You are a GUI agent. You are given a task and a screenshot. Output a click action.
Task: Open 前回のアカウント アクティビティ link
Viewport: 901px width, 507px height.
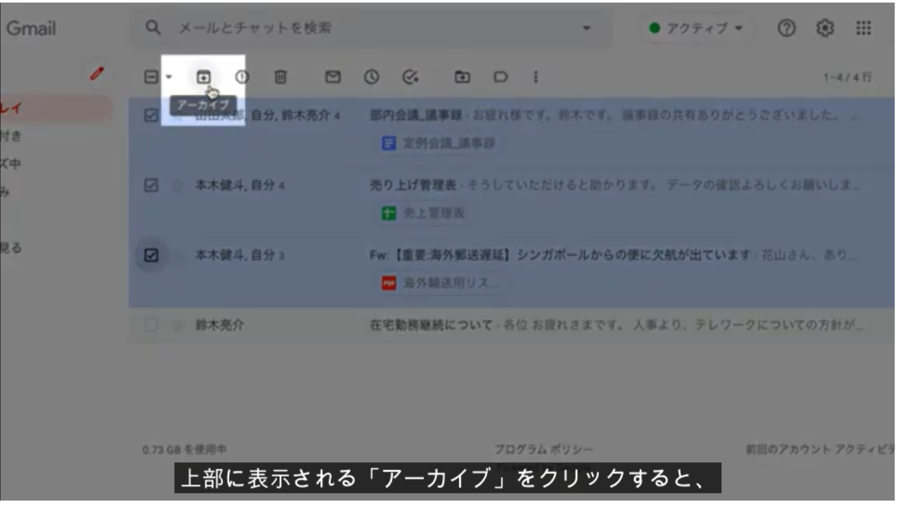tap(820, 450)
